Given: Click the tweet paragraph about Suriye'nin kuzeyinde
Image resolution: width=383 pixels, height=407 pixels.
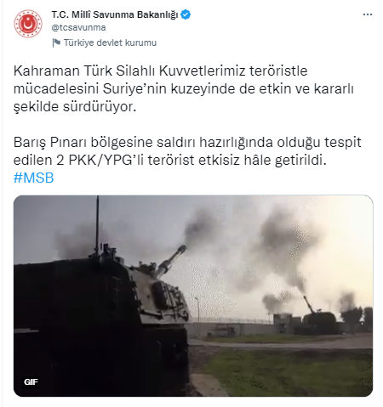Looking at the screenshot, I should (183, 88).
